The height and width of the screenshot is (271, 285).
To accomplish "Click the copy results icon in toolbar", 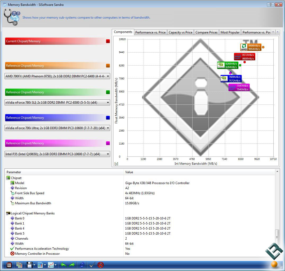I will pos(19,265).
